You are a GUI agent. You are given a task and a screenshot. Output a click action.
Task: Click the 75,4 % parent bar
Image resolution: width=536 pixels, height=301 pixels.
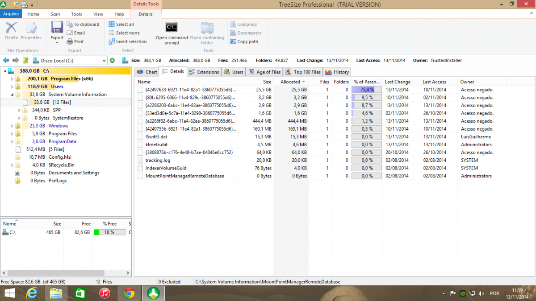coord(367,90)
